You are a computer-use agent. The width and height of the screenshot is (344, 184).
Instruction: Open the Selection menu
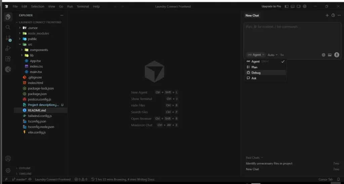(x=38, y=6)
